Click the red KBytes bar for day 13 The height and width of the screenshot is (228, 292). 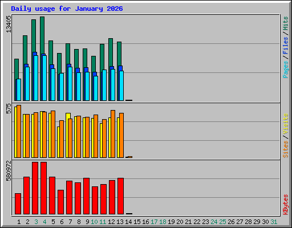[x=120, y=196]
